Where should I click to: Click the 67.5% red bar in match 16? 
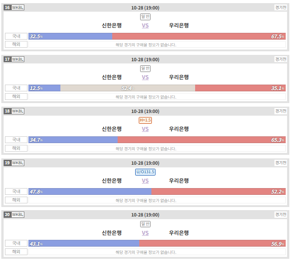point(199,36)
